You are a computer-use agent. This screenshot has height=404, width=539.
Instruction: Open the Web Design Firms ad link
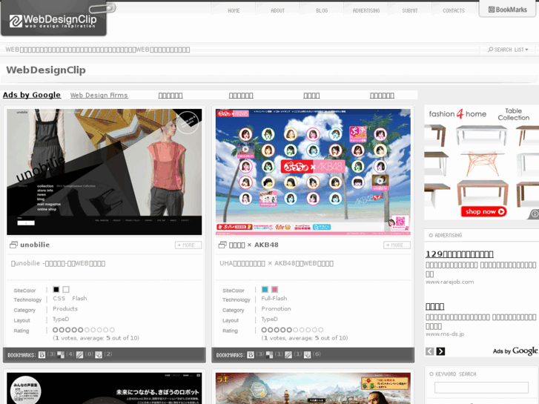(x=99, y=96)
